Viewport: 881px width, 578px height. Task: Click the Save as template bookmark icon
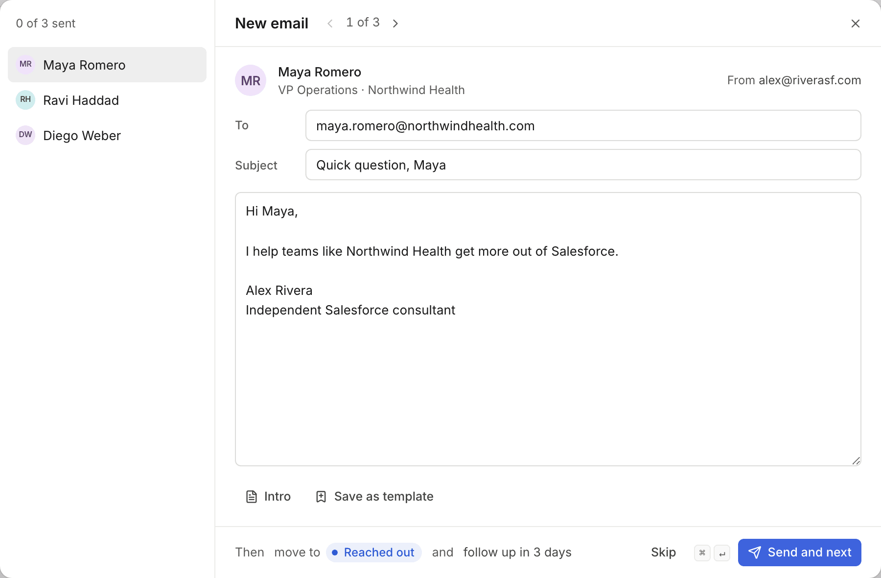point(321,497)
